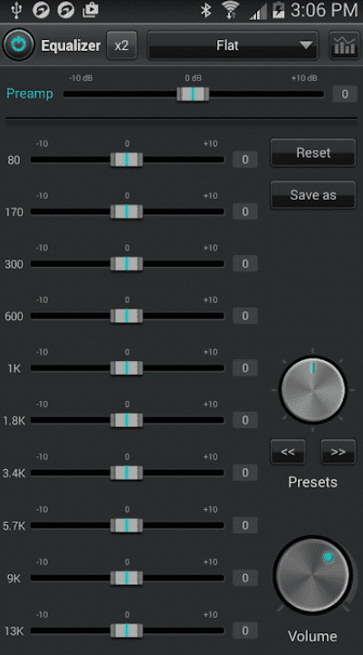Tap the previous preset << button

pos(288,452)
